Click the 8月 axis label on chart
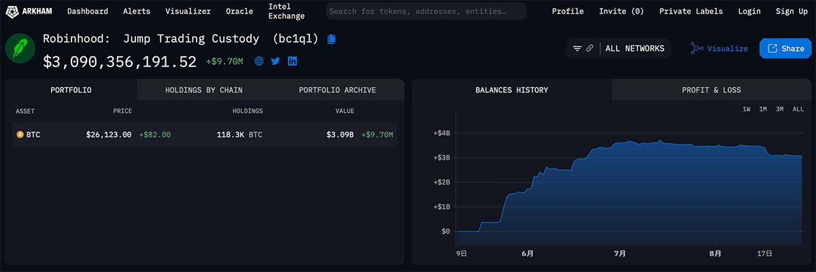Viewport: 816px width, 272px height. click(715, 253)
